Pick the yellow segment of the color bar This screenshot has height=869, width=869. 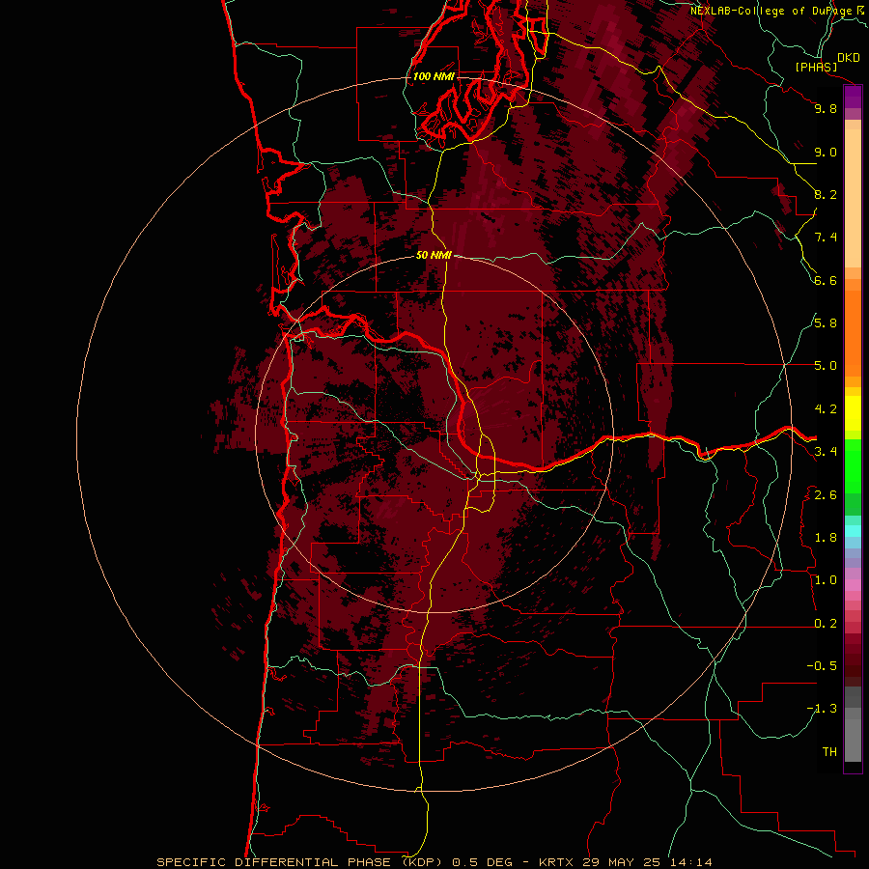point(853,413)
